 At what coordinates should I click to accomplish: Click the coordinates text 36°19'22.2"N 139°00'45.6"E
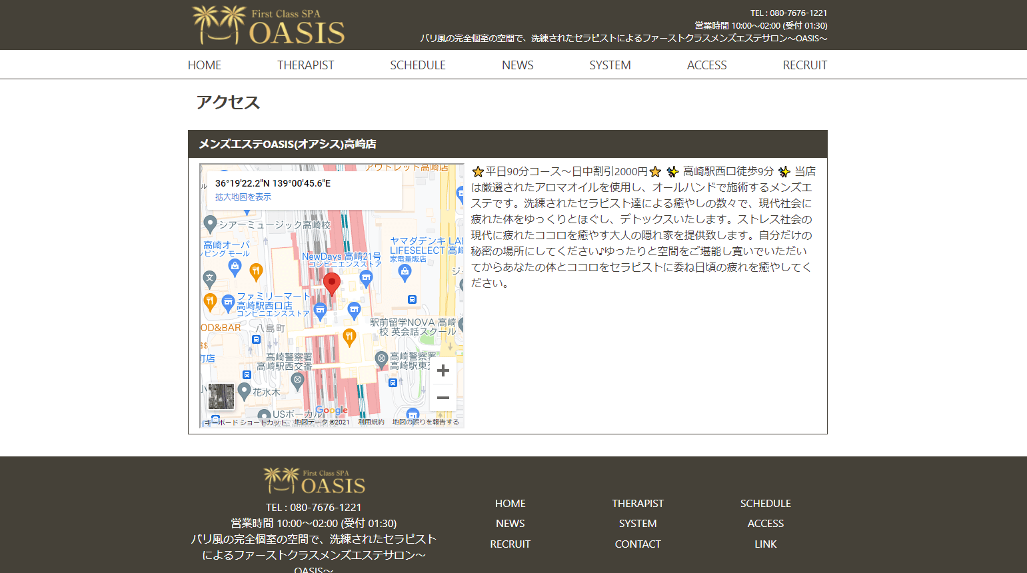click(x=273, y=183)
